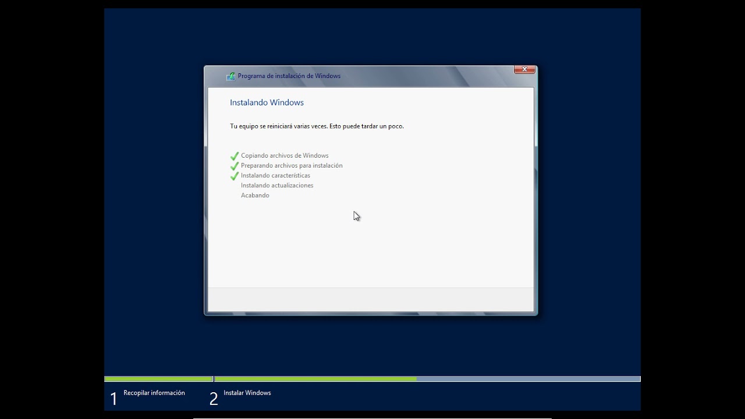Close the Windows installation program window
The height and width of the screenshot is (419, 745).
pos(524,69)
